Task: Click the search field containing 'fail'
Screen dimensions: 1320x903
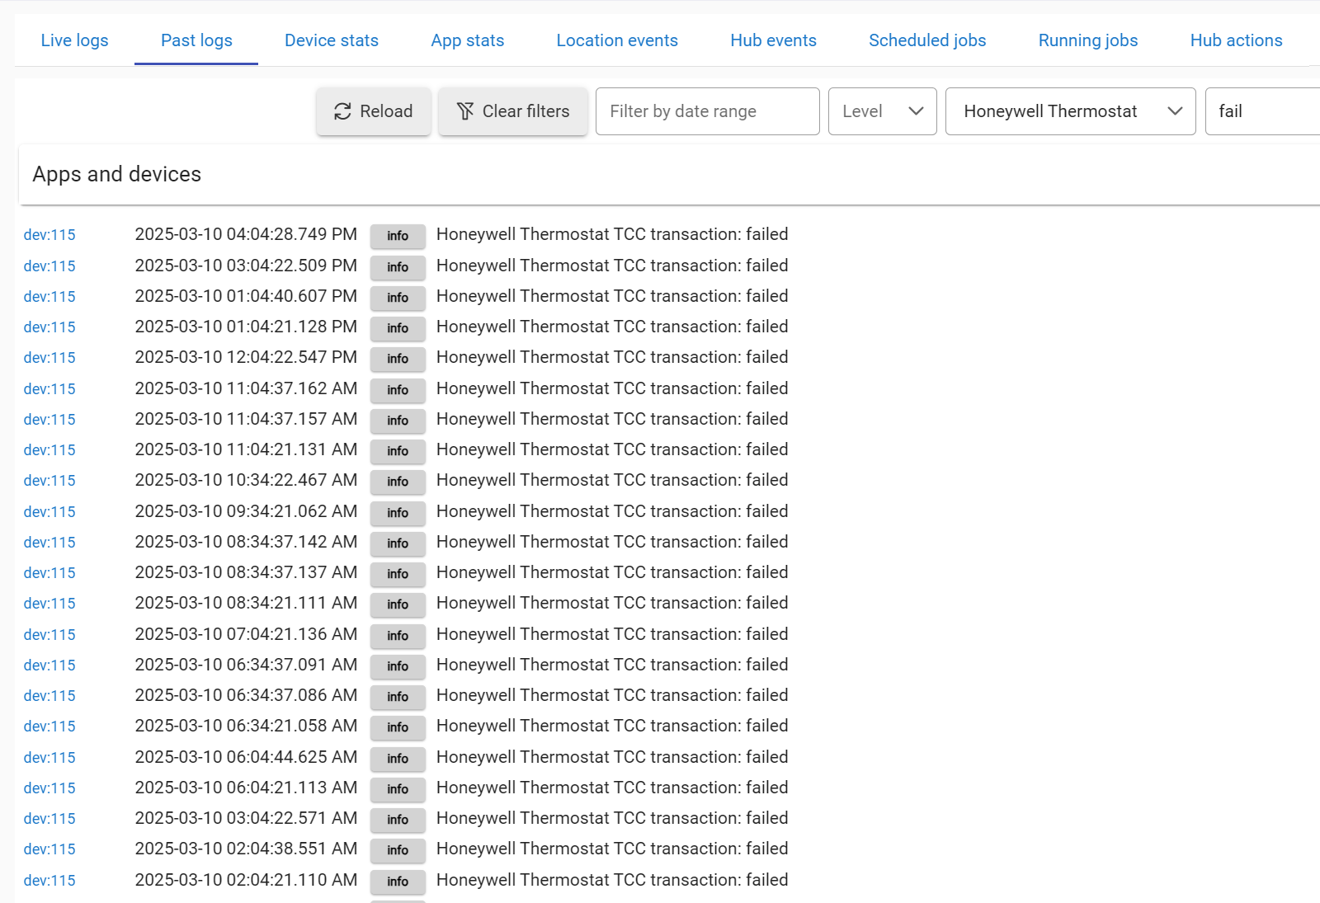Action: click(x=1262, y=111)
